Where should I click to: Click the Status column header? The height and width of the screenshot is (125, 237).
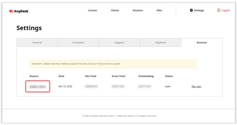click(x=169, y=76)
